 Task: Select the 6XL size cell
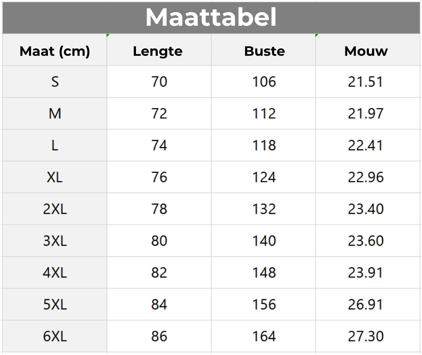[x=55, y=336]
